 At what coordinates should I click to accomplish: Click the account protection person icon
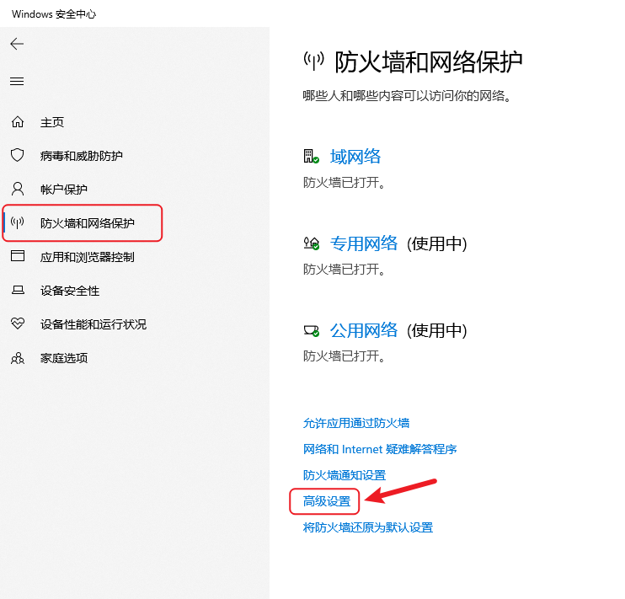pyautogui.click(x=18, y=189)
